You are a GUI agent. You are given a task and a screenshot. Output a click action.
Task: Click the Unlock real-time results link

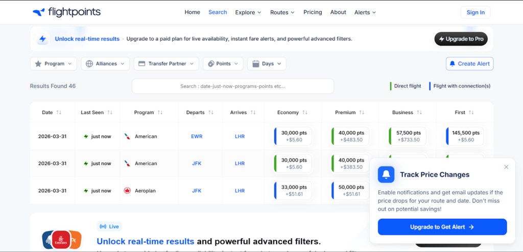[x=87, y=39]
